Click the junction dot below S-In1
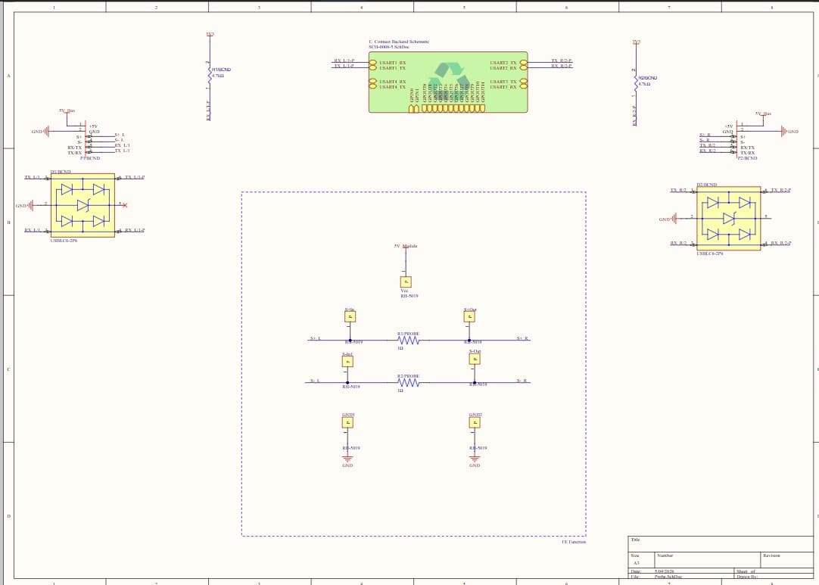819x585 pixels. [x=347, y=383]
